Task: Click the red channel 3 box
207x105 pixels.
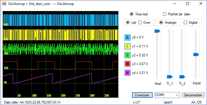Action: (x=127, y=64)
